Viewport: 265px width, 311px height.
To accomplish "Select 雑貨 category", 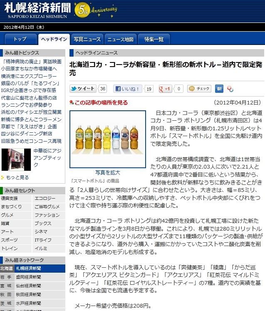I will coord(5,223).
